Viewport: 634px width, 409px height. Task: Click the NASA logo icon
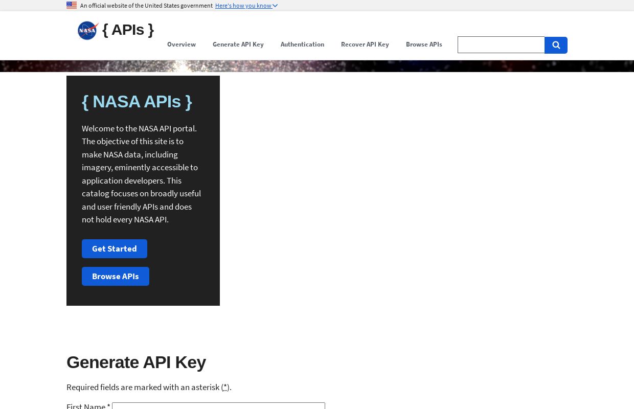pos(88,31)
